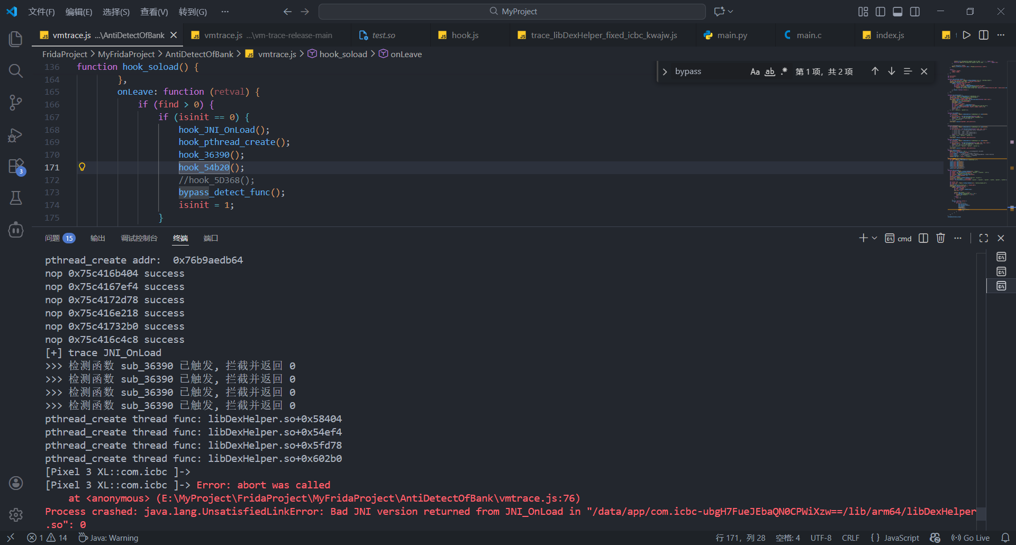Image resolution: width=1016 pixels, height=545 pixels.
Task: Switch to the 输出 output tab
Action: [x=98, y=238]
